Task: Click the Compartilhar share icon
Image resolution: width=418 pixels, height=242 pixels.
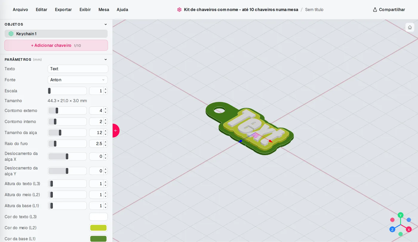Action: [x=375, y=10]
